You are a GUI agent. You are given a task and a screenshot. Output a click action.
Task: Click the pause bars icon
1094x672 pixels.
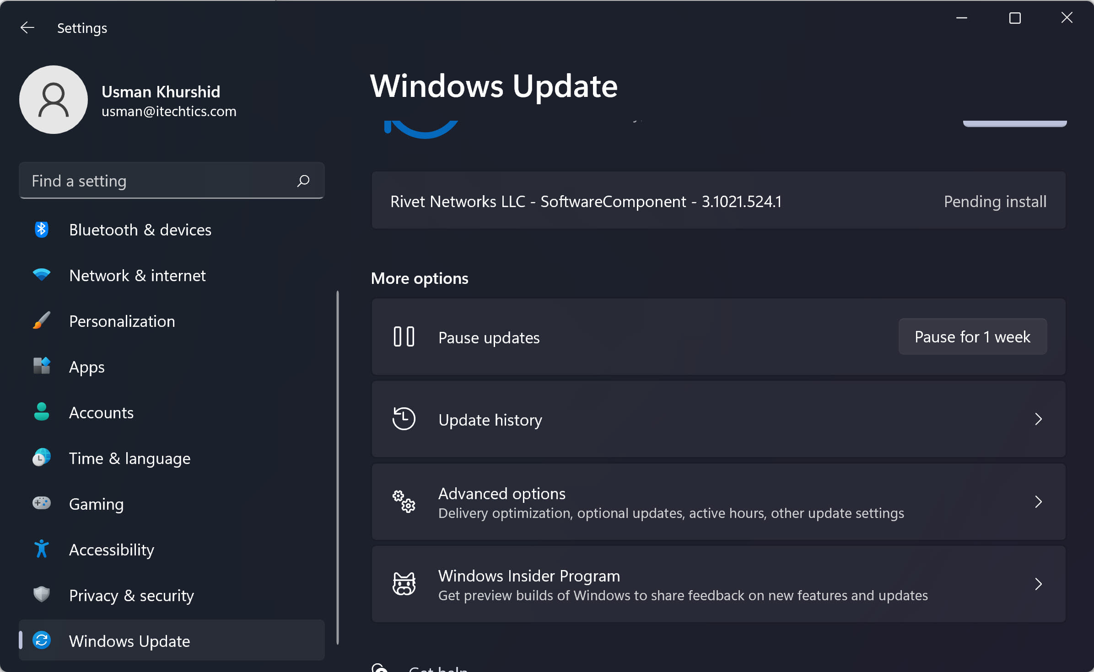[404, 337]
